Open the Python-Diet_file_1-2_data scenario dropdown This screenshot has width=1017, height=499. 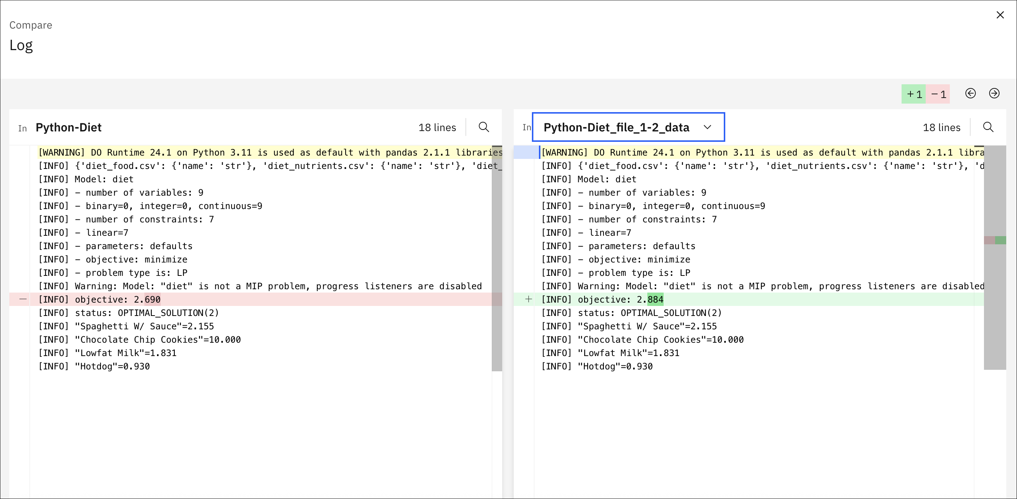pos(628,127)
